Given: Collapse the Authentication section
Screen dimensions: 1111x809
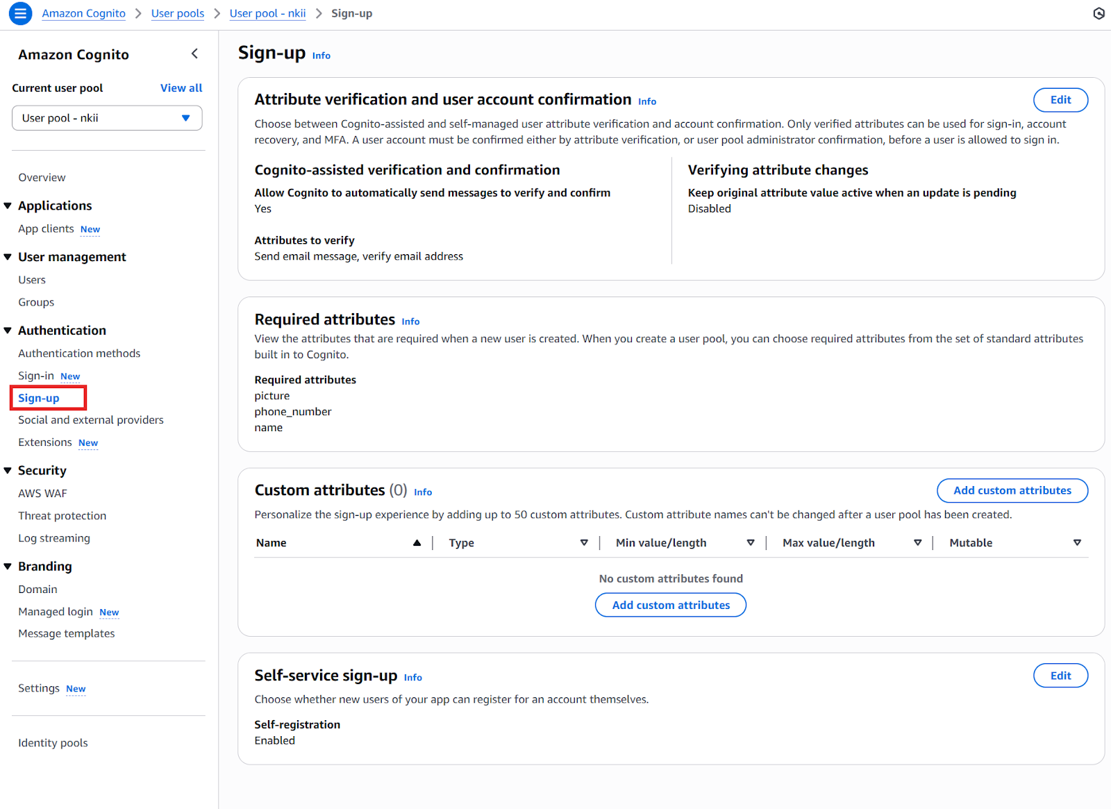Looking at the screenshot, I should [8, 330].
